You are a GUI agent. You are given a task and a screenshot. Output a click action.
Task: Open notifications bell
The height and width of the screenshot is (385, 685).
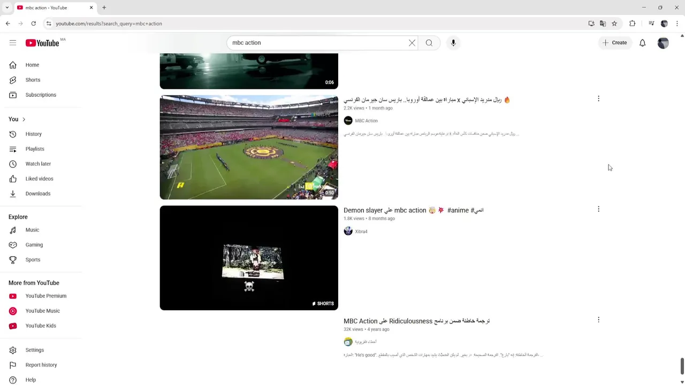point(643,43)
